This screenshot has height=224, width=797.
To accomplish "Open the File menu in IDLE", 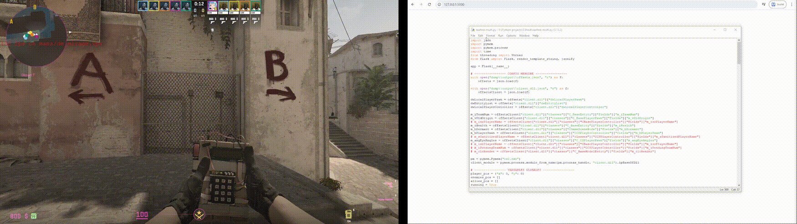I will coord(473,36).
